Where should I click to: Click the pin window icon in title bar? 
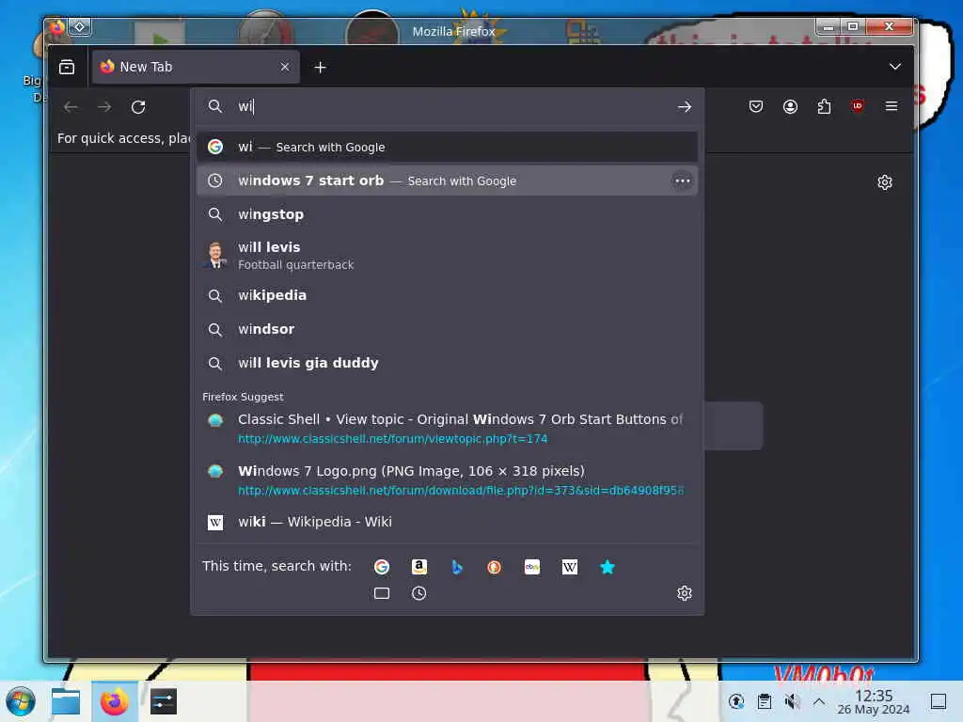[79, 26]
